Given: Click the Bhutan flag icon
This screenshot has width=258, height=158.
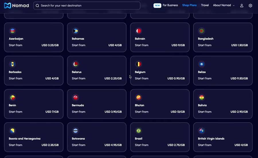Looking at the screenshot, I should (x=138, y=97).
